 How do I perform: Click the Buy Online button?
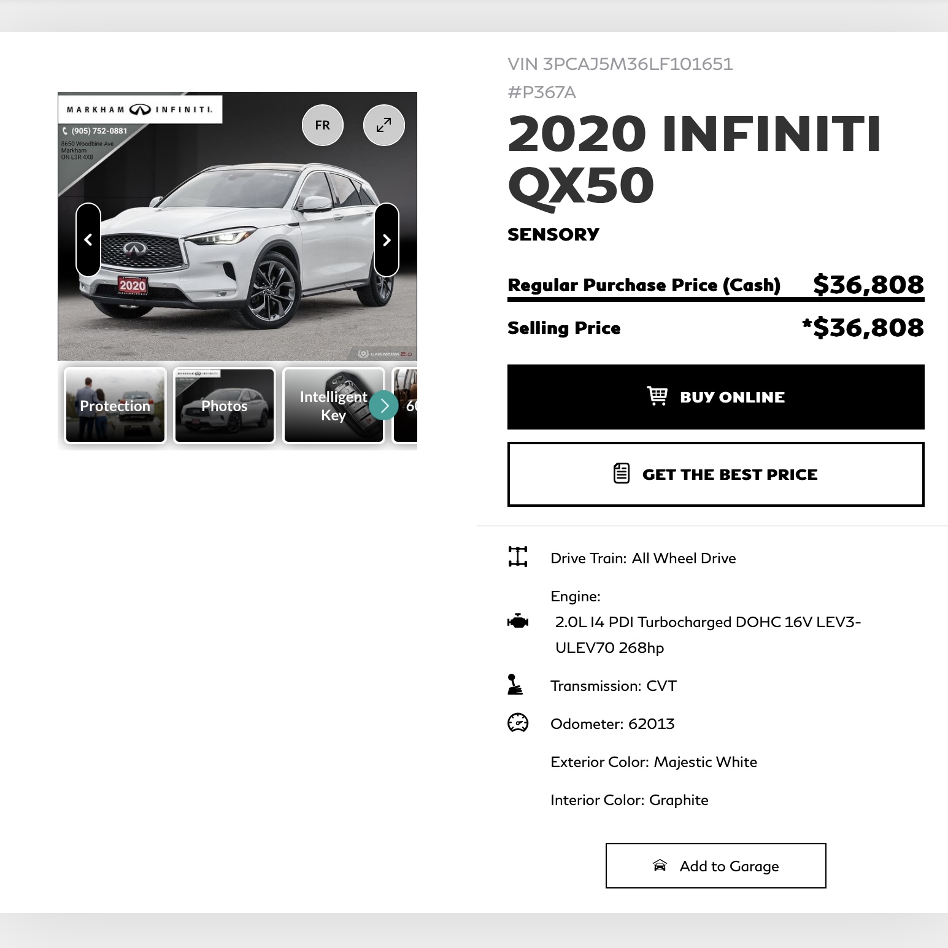coord(715,397)
